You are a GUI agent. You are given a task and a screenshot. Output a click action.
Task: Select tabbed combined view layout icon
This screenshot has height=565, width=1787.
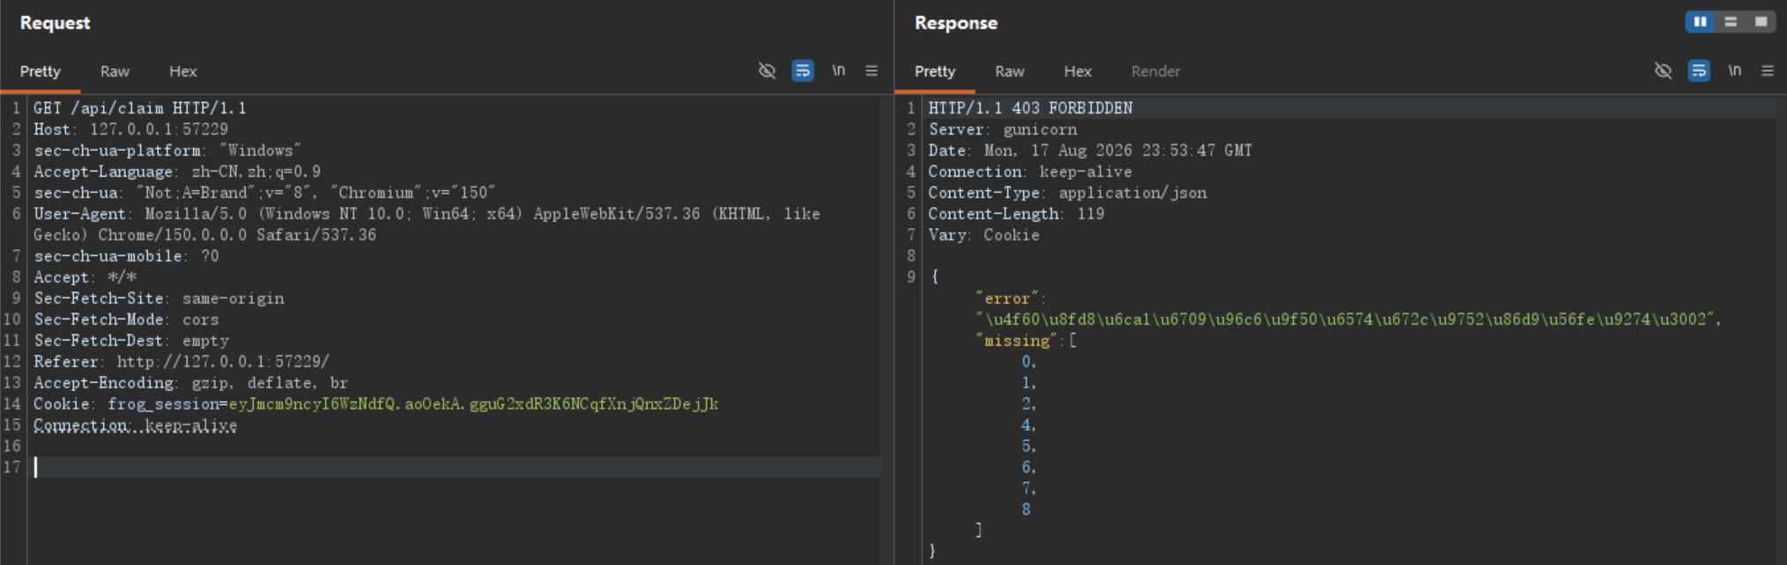[1761, 22]
